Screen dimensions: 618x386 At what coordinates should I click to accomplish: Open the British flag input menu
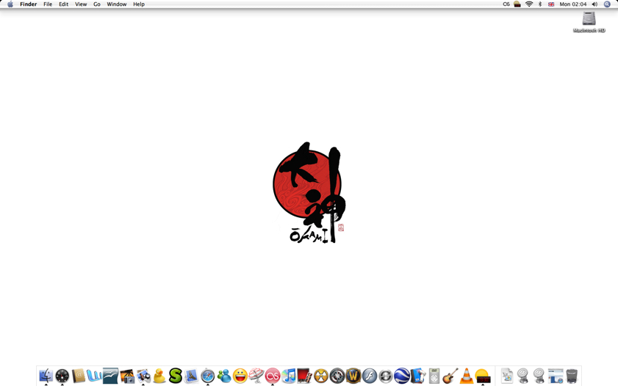[551, 4]
